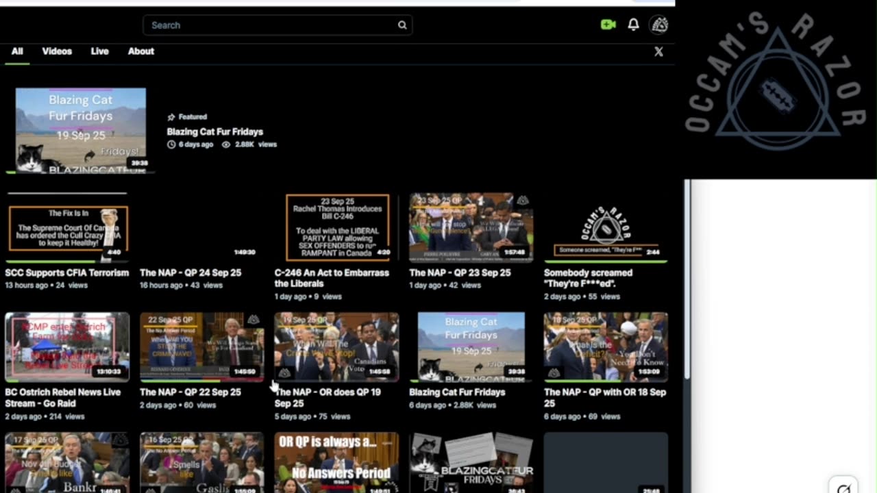Screen dimensions: 877x493
Task: Open the blank grey thumbnail in the bottom row
Action: click(606, 462)
